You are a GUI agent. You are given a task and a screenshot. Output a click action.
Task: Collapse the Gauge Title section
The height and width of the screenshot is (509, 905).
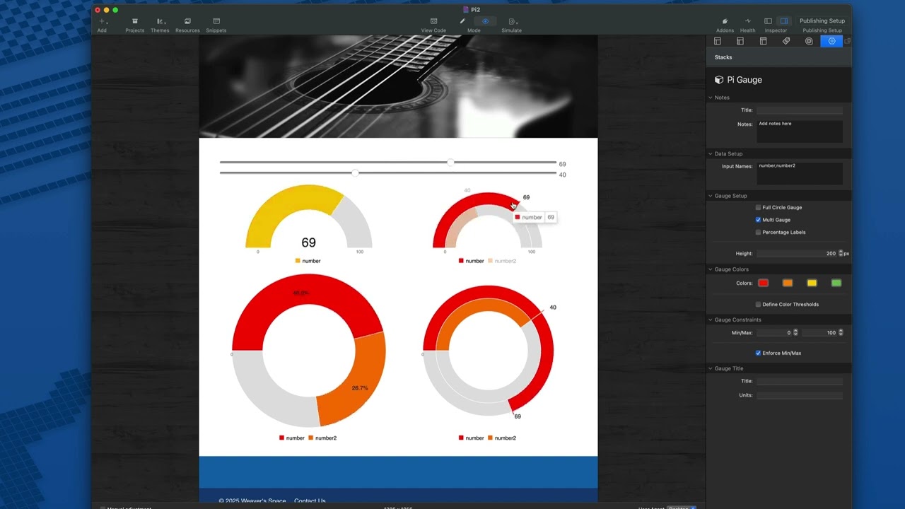click(x=711, y=368)
